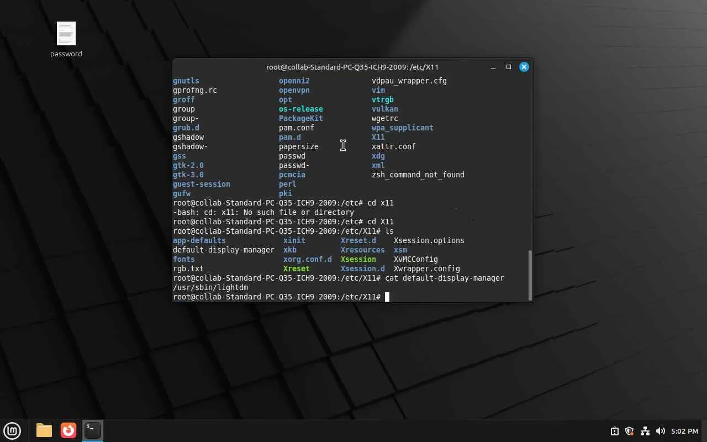The height and width of the screenshot is (442, 707).
Task: Click the 'Xsession.options' file name
Action: click(429, 240)
